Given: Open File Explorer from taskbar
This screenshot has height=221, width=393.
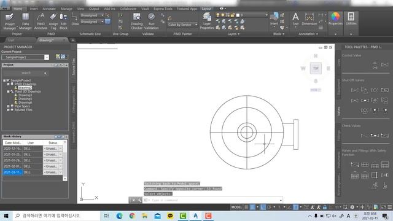Looking at the screenshot, I should coord(145,215).
